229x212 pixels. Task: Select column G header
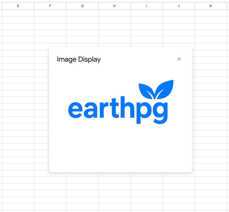click(82, 6)
